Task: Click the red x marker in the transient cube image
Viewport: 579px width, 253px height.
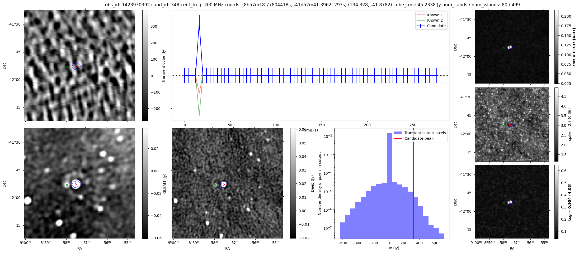Action: (76, 66)
